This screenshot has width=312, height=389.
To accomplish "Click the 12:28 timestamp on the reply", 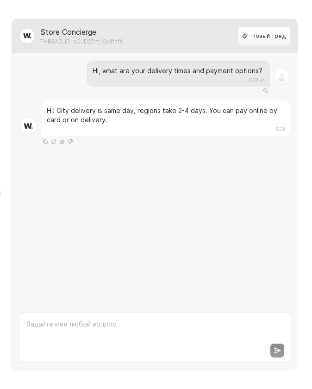I will (281, 129).
